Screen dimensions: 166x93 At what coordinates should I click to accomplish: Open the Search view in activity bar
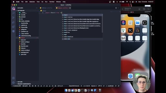[13, 13]
